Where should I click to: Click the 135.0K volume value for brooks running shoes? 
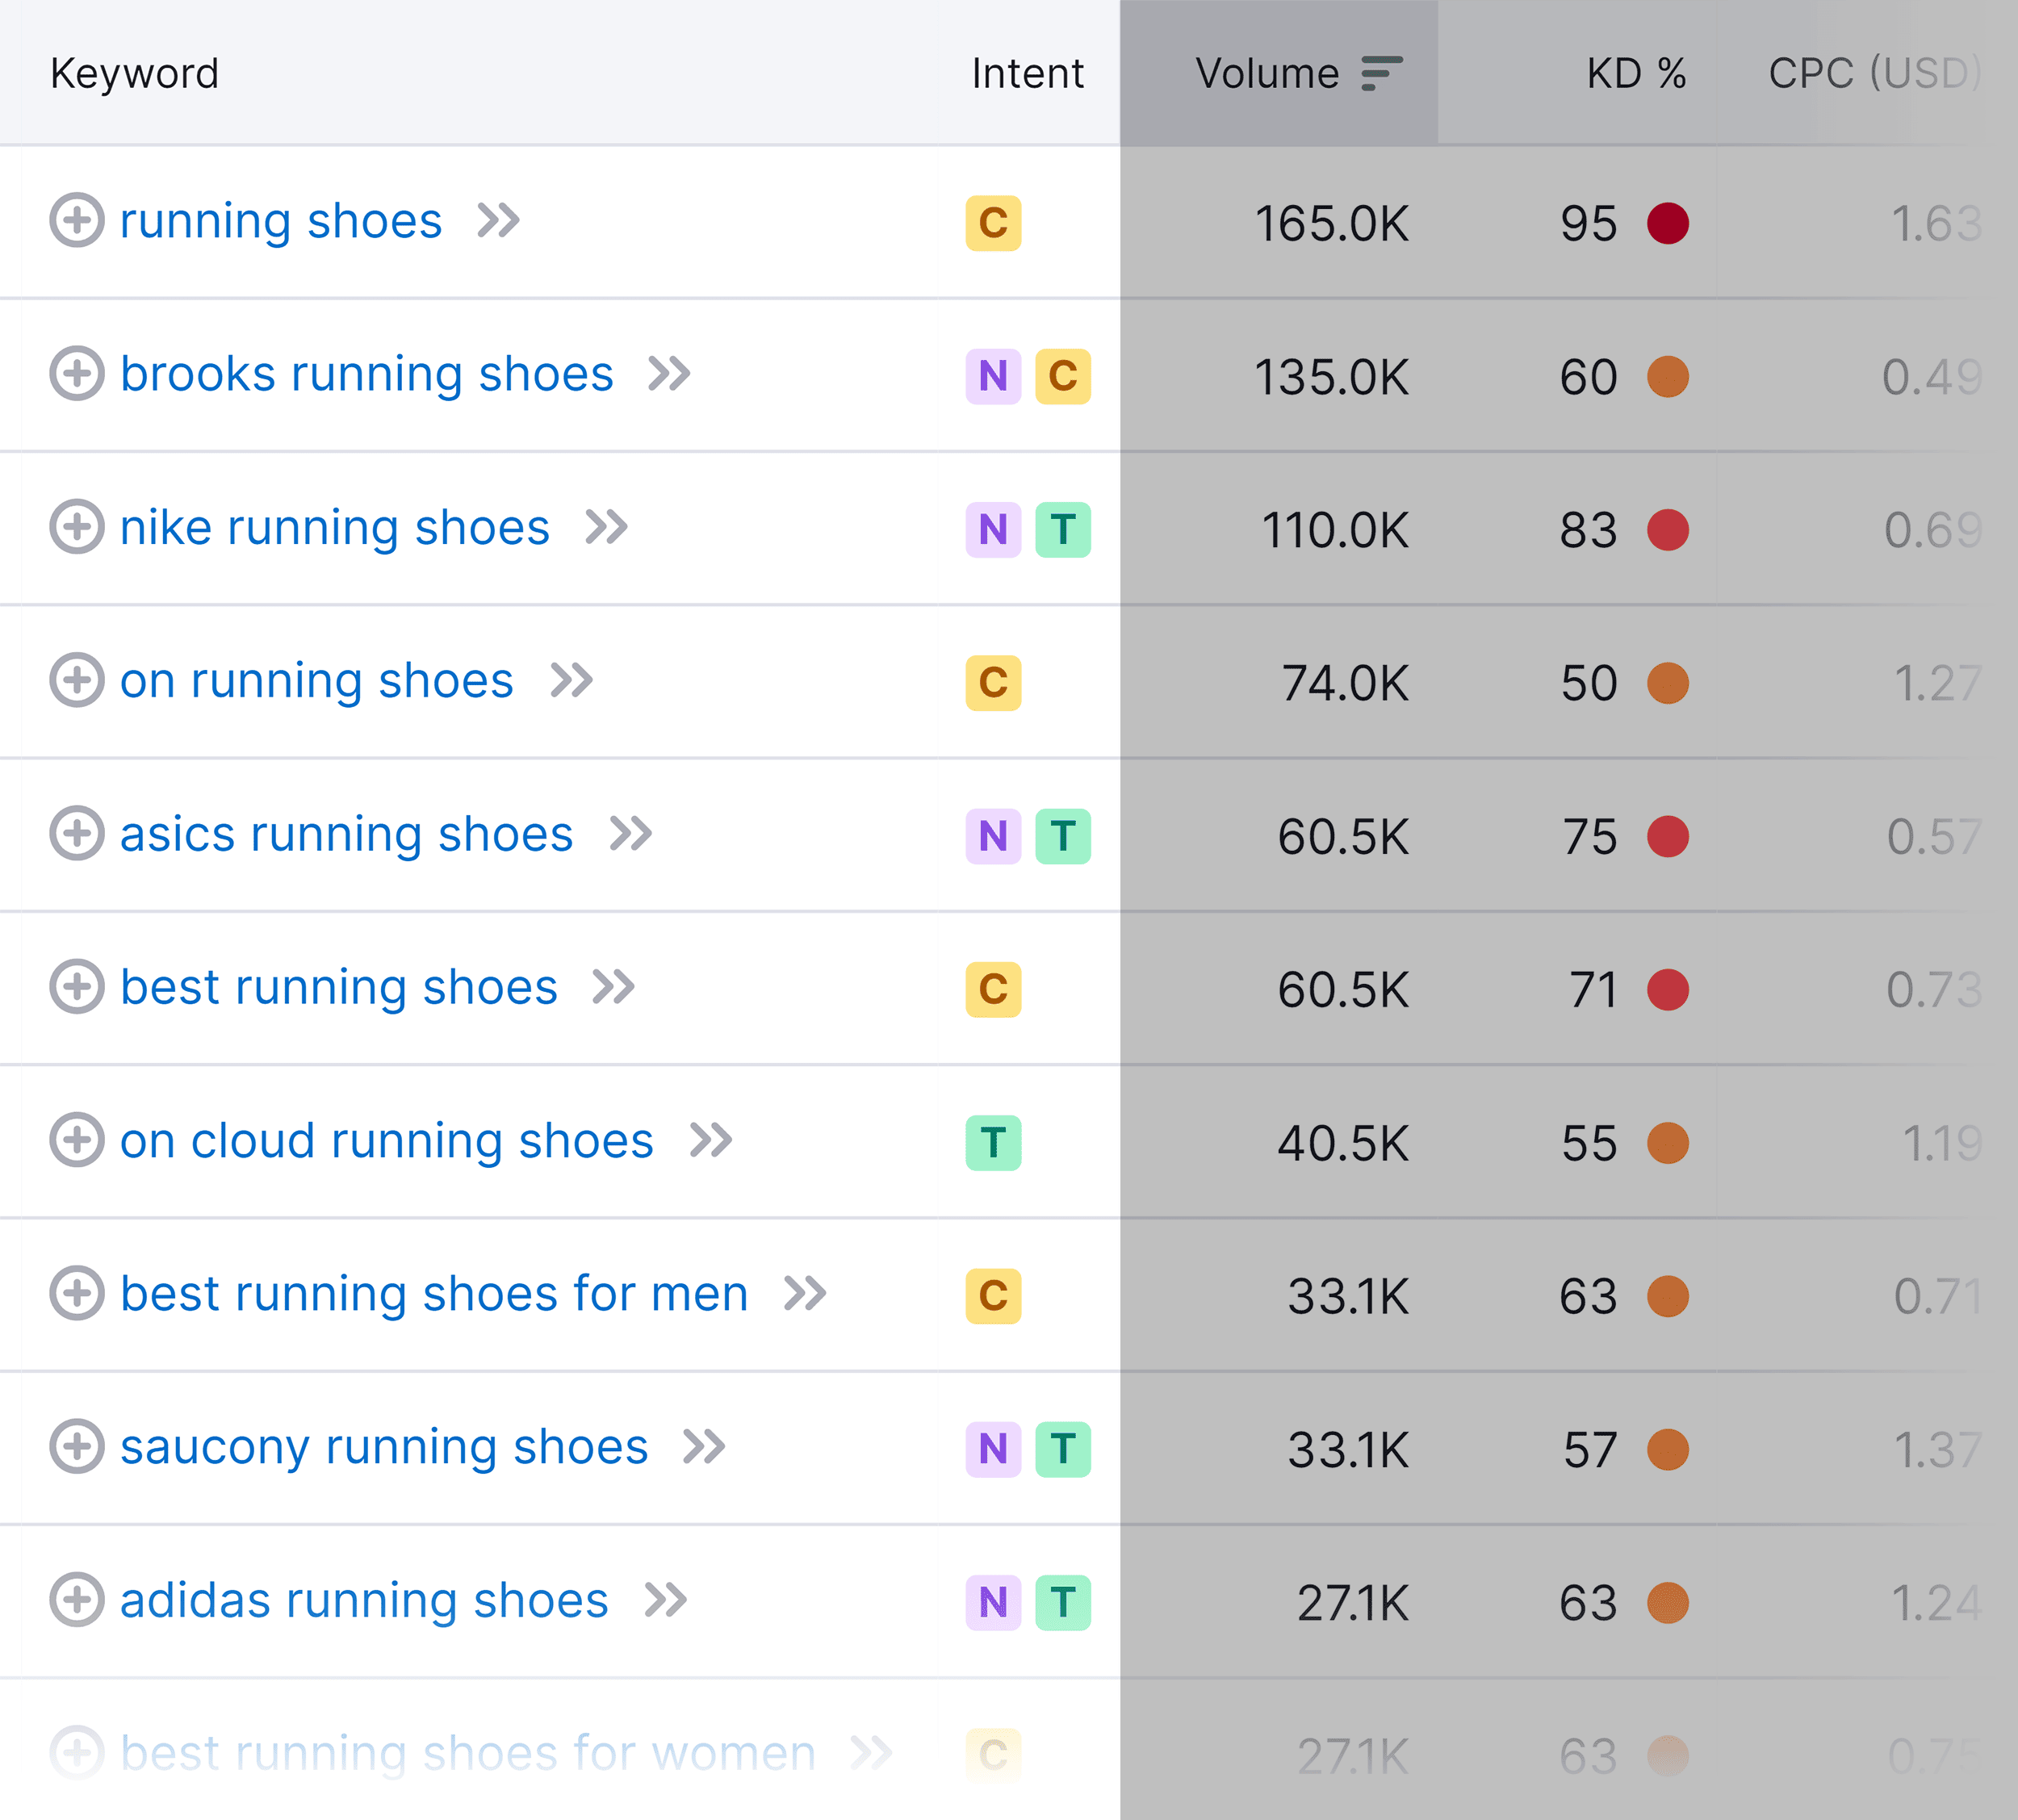tap(1330, 378)
